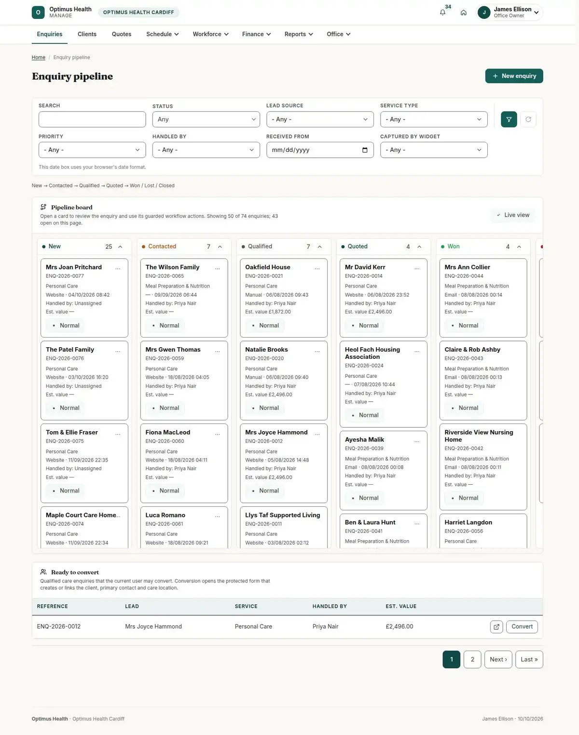The image size is (579, 735).
Task: Switch to the Enquiries tab
Action: coord(50,34)
